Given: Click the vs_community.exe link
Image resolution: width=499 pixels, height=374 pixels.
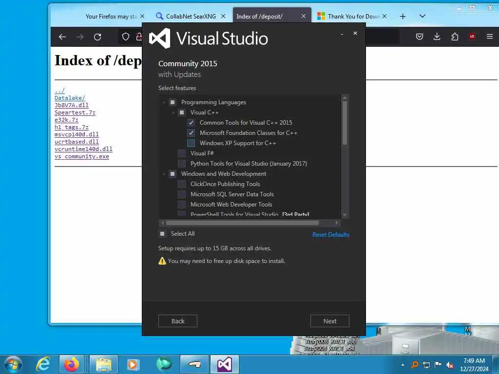Looking at the screenshot, I should point(81,156).
